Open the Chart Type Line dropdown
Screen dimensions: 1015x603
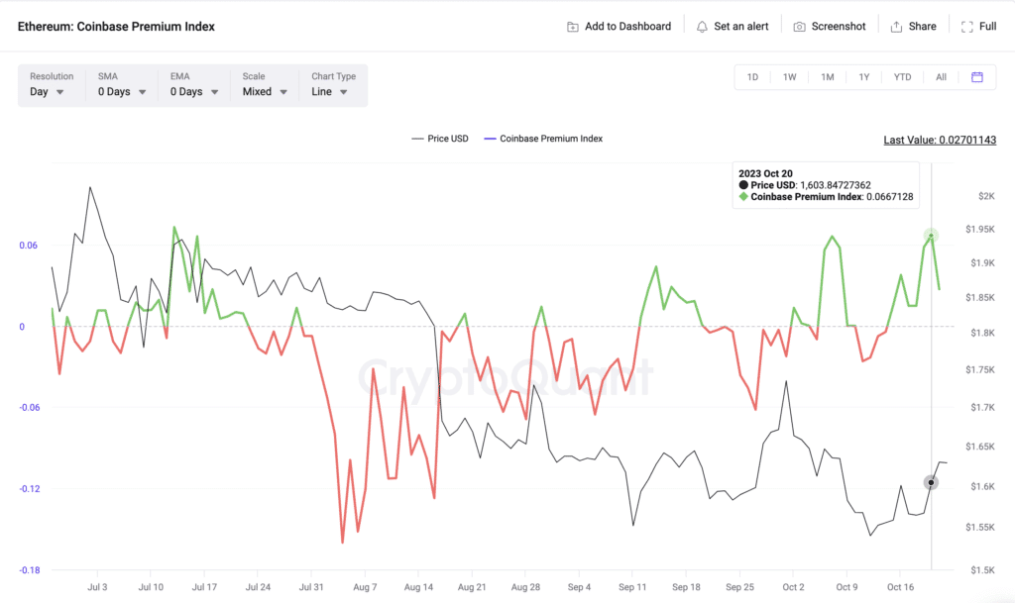[x=330, y=92]
